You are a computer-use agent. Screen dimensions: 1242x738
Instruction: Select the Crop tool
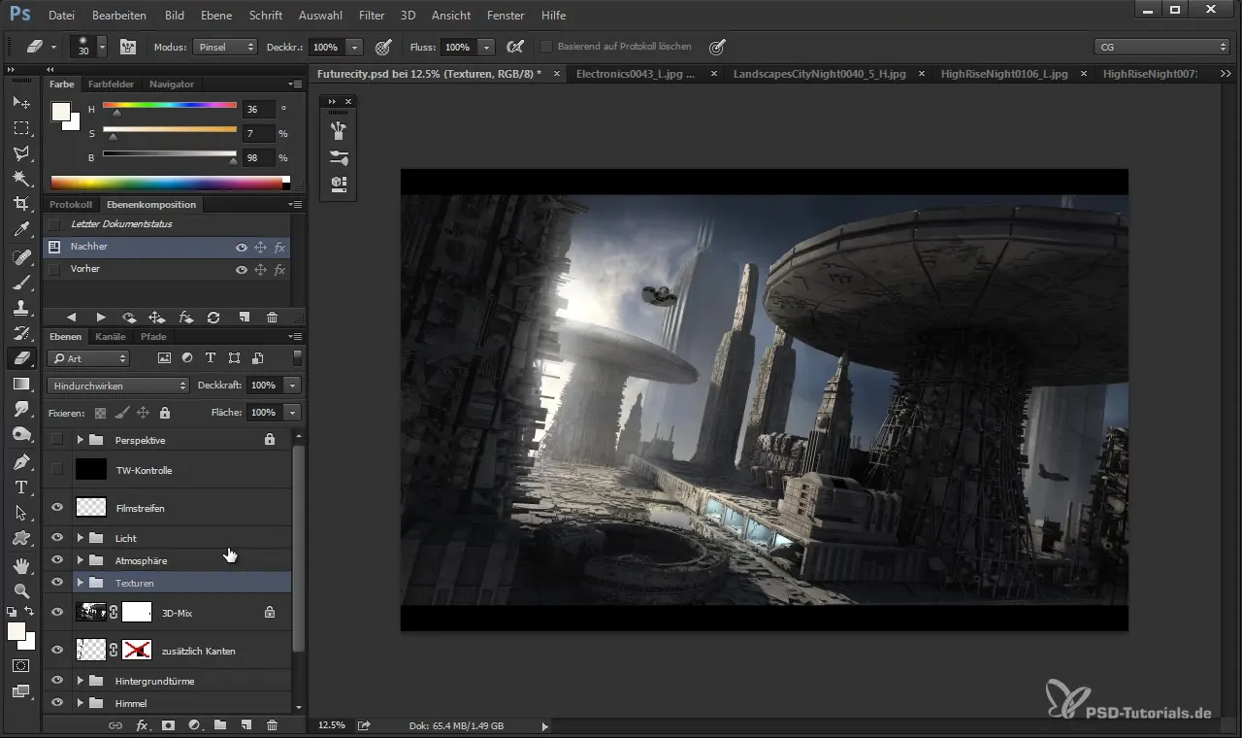(x=20, y=204)
